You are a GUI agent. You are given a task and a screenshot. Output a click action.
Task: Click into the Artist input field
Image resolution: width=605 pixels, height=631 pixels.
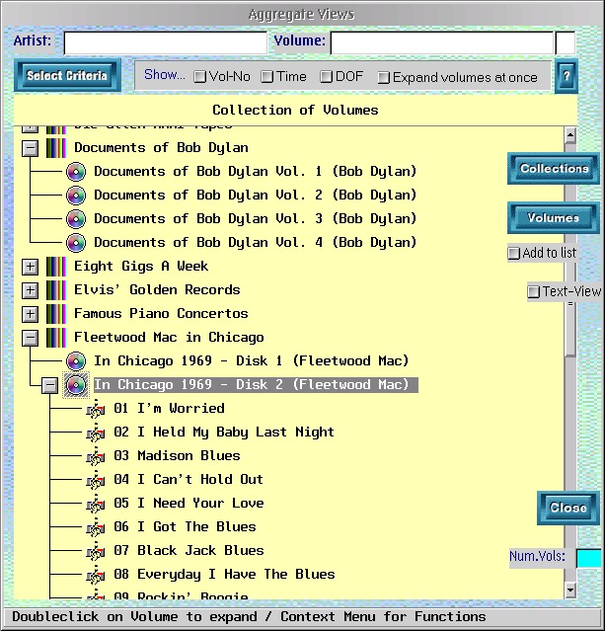click(166, 42)
